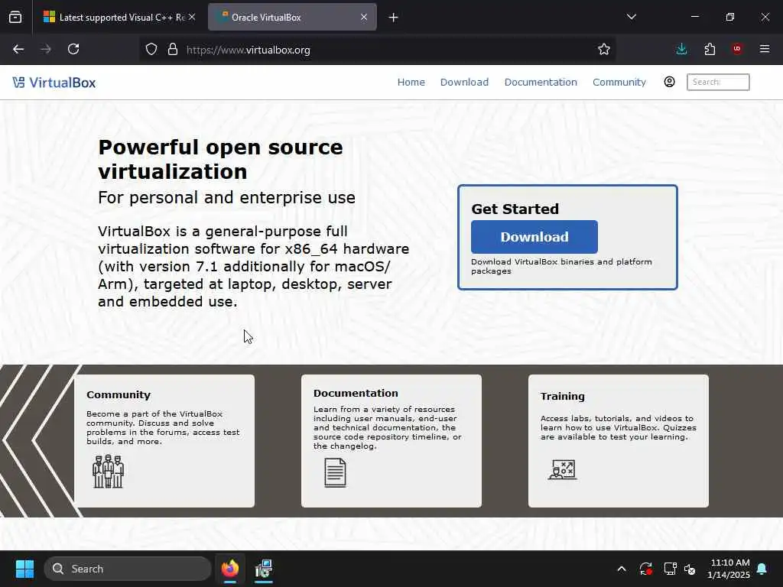
Task: View site security padlock information
Action: 173,50
